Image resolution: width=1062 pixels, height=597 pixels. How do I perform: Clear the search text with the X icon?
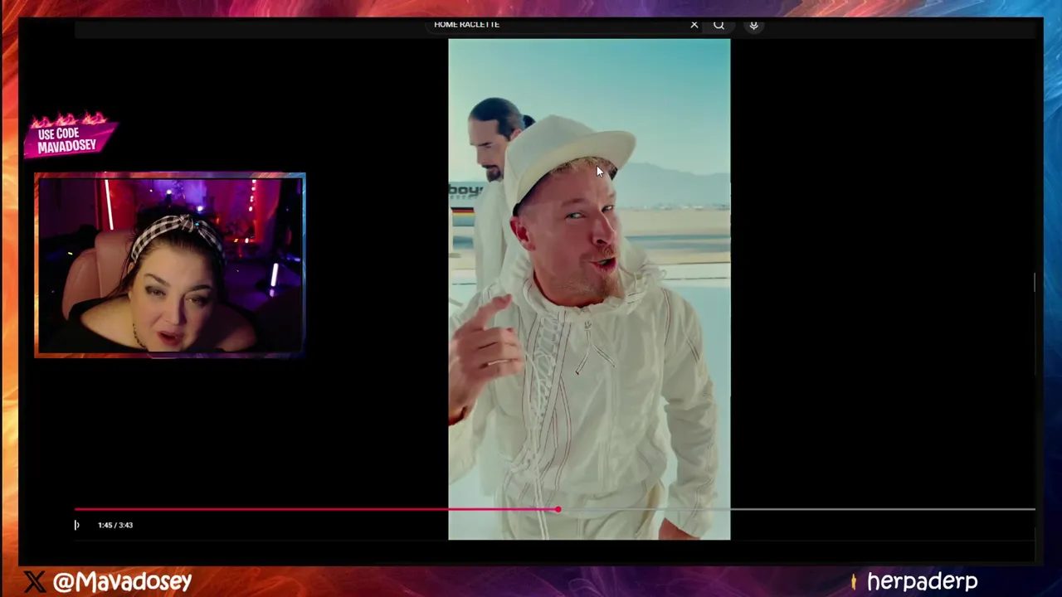pos(694,25)
